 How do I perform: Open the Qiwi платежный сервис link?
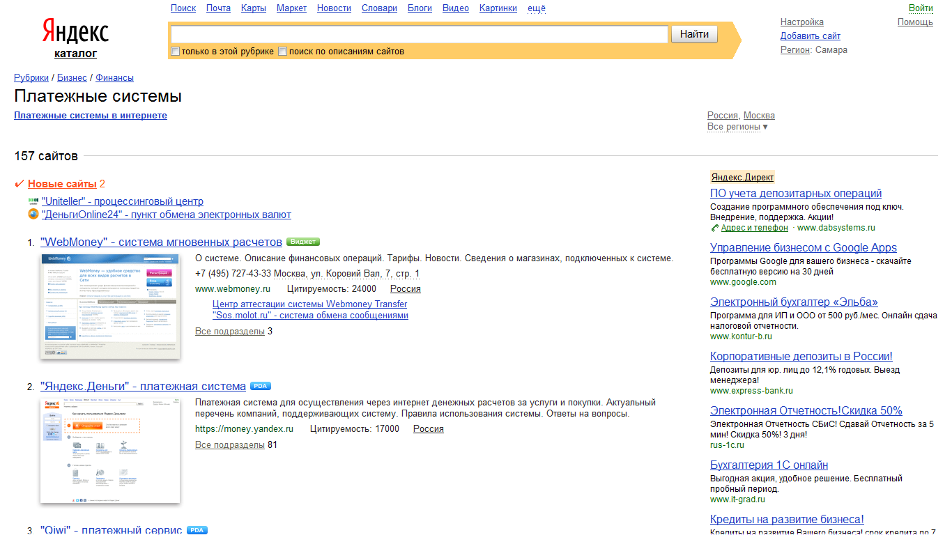[x=112, y=530]
